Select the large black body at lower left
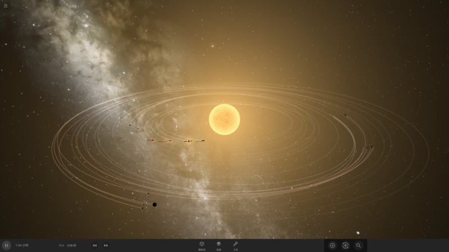This screenshot has width=449, height=252. (154, 204)
